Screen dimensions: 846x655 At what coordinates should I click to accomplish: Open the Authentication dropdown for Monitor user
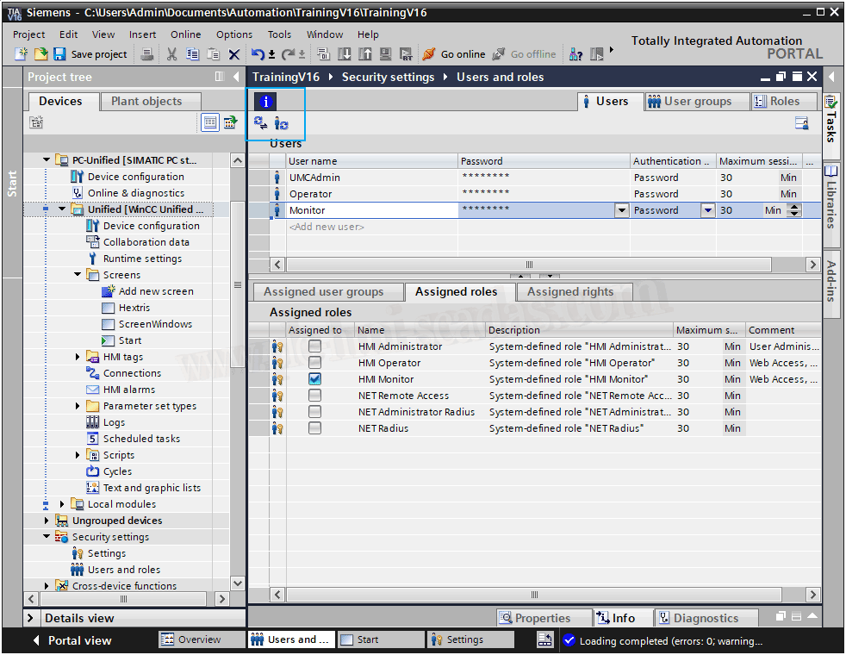(707, 210)
